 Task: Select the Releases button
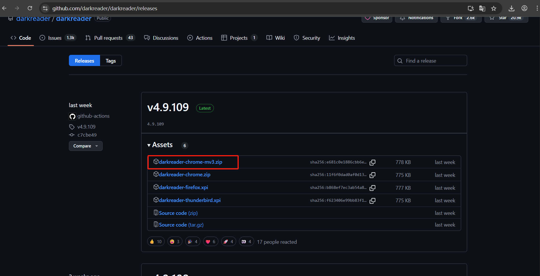pos(84,61)
